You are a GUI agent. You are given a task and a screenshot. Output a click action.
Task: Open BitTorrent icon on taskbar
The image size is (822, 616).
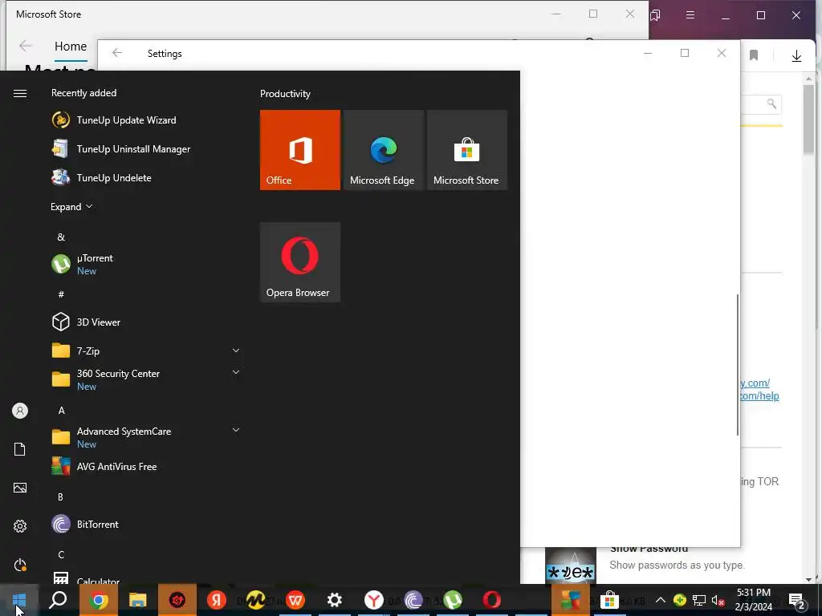(x=413, y=600)
